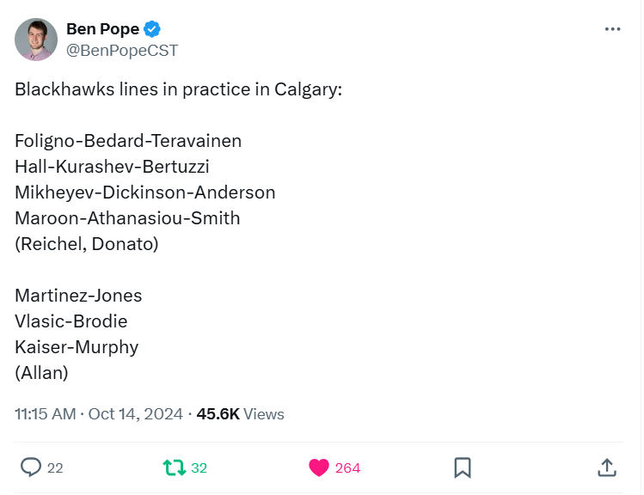Click the Oct 14, 2024 date
Screen dimensions: 644x495
[136, 413]
